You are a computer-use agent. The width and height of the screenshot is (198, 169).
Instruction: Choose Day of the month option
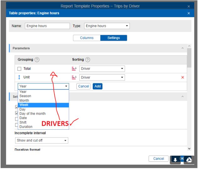coord(32,114)
